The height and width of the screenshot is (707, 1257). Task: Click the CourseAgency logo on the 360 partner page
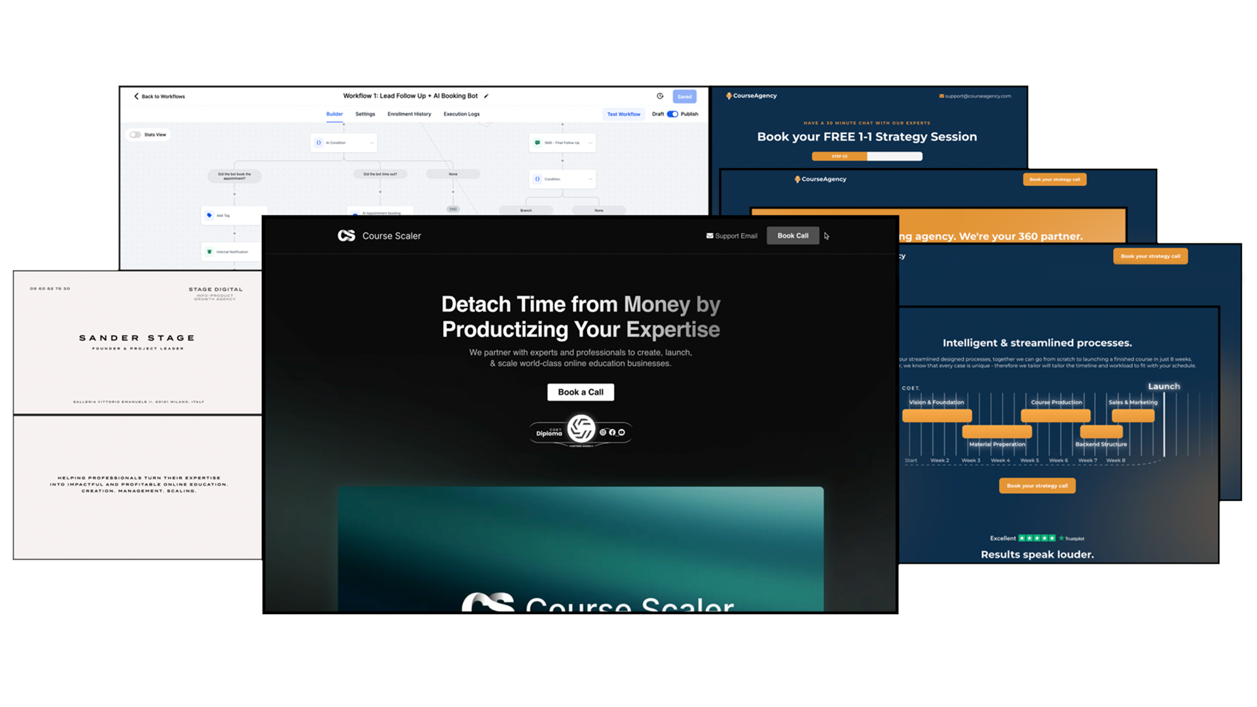[820, 179]
